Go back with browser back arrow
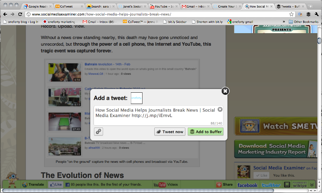322x193 pixels. click(x=5, y=14)
